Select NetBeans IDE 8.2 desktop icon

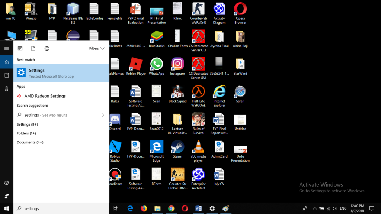click(73, 13)
